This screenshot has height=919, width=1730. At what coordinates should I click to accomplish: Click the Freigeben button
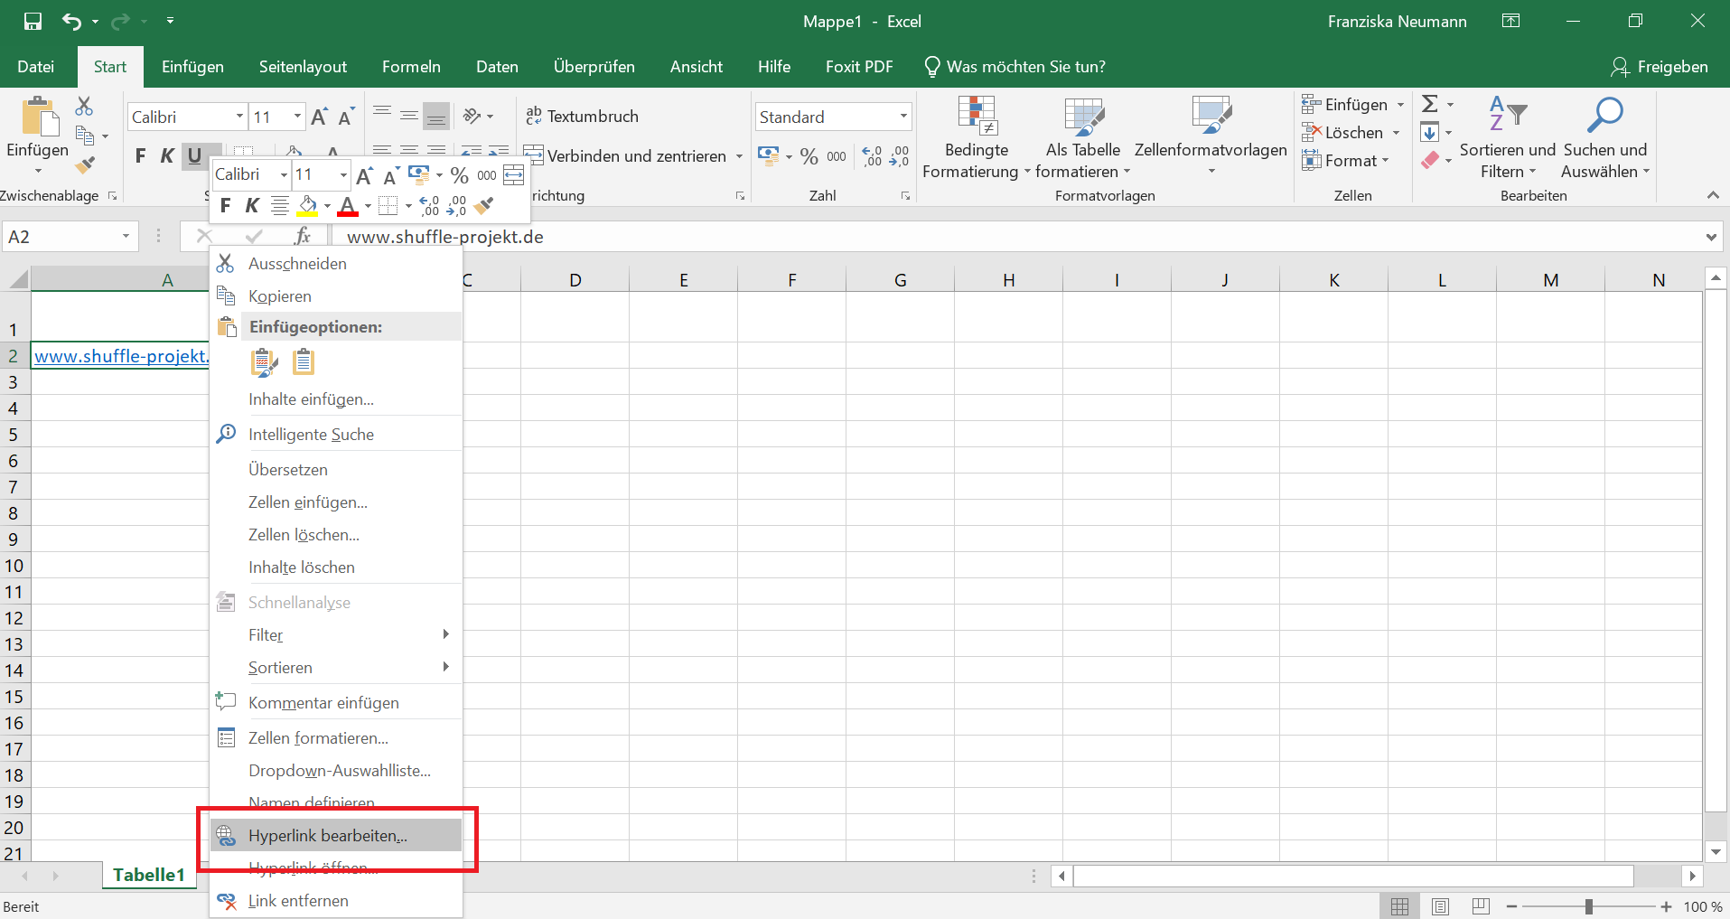click(x=1660, y=66)
